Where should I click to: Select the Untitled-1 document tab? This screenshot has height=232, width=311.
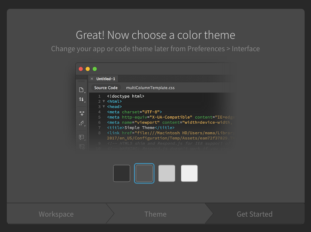(106, 79)
